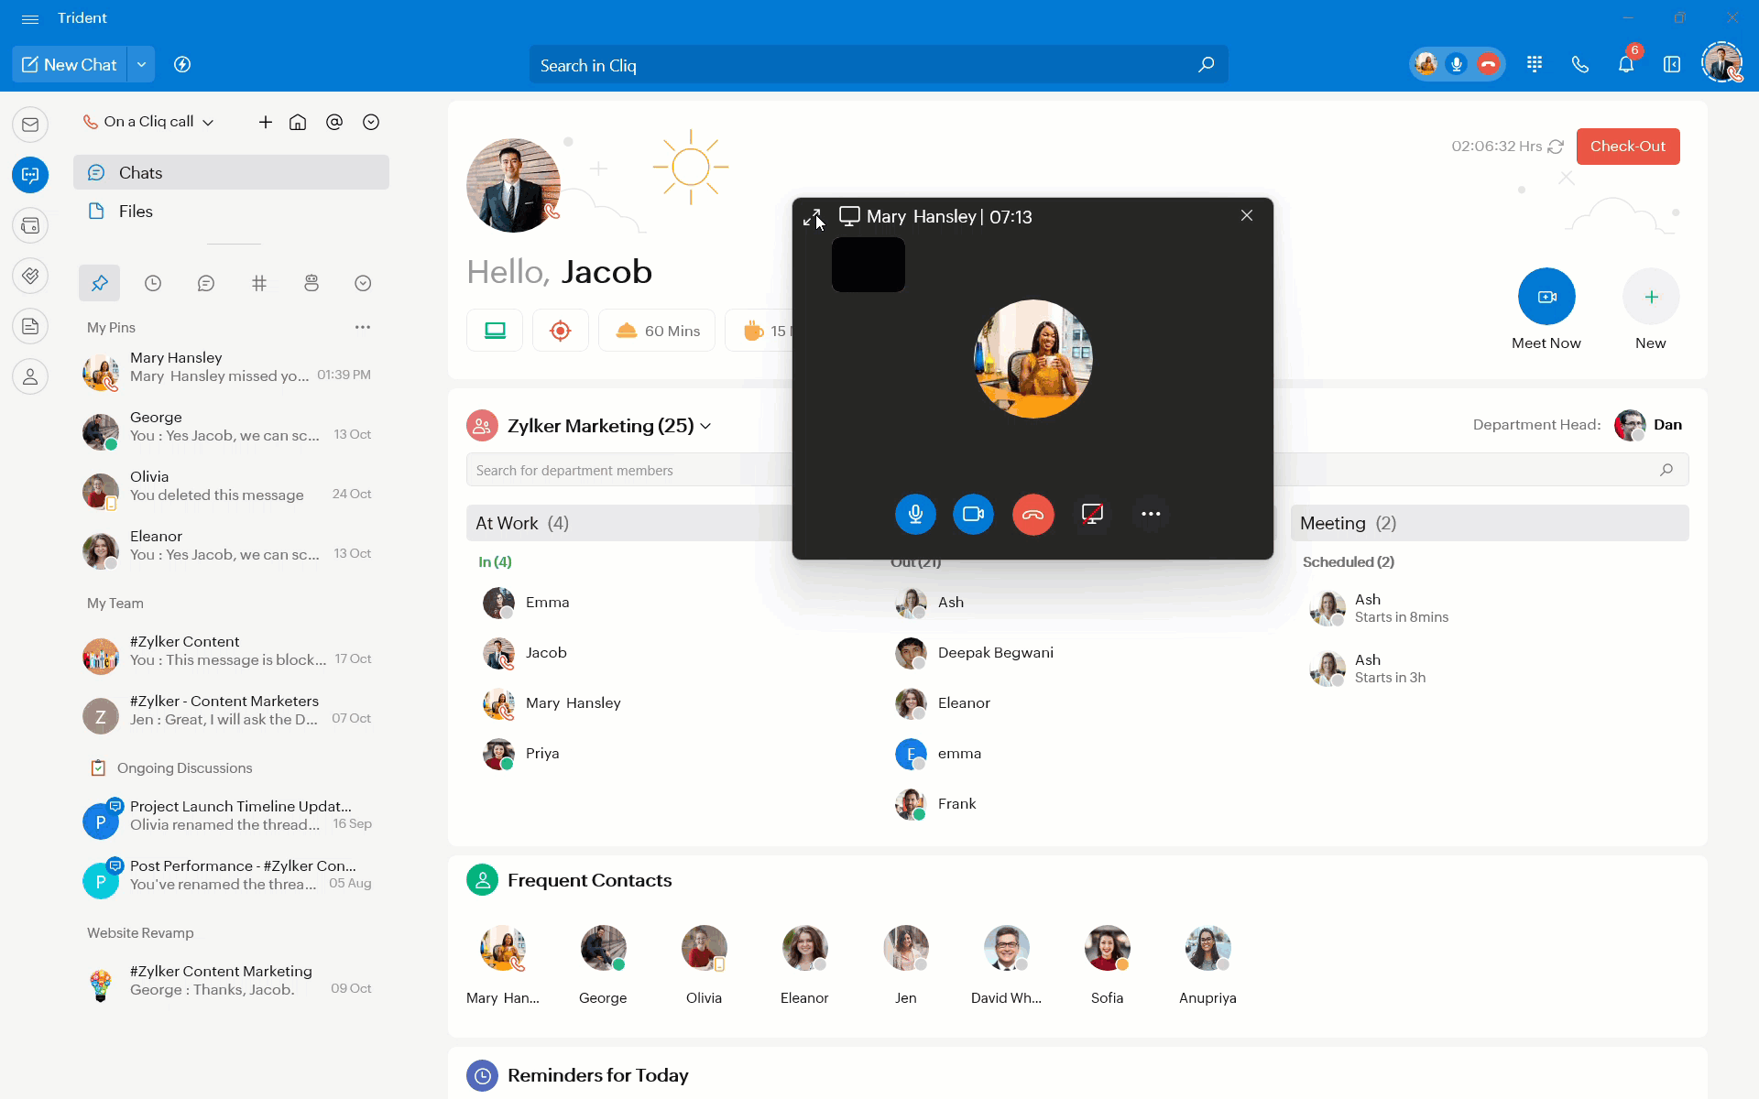The image size is (1759, 1099).
Task: Expand the On a Cliq call status dropdown
Action: tap(209, 122)
